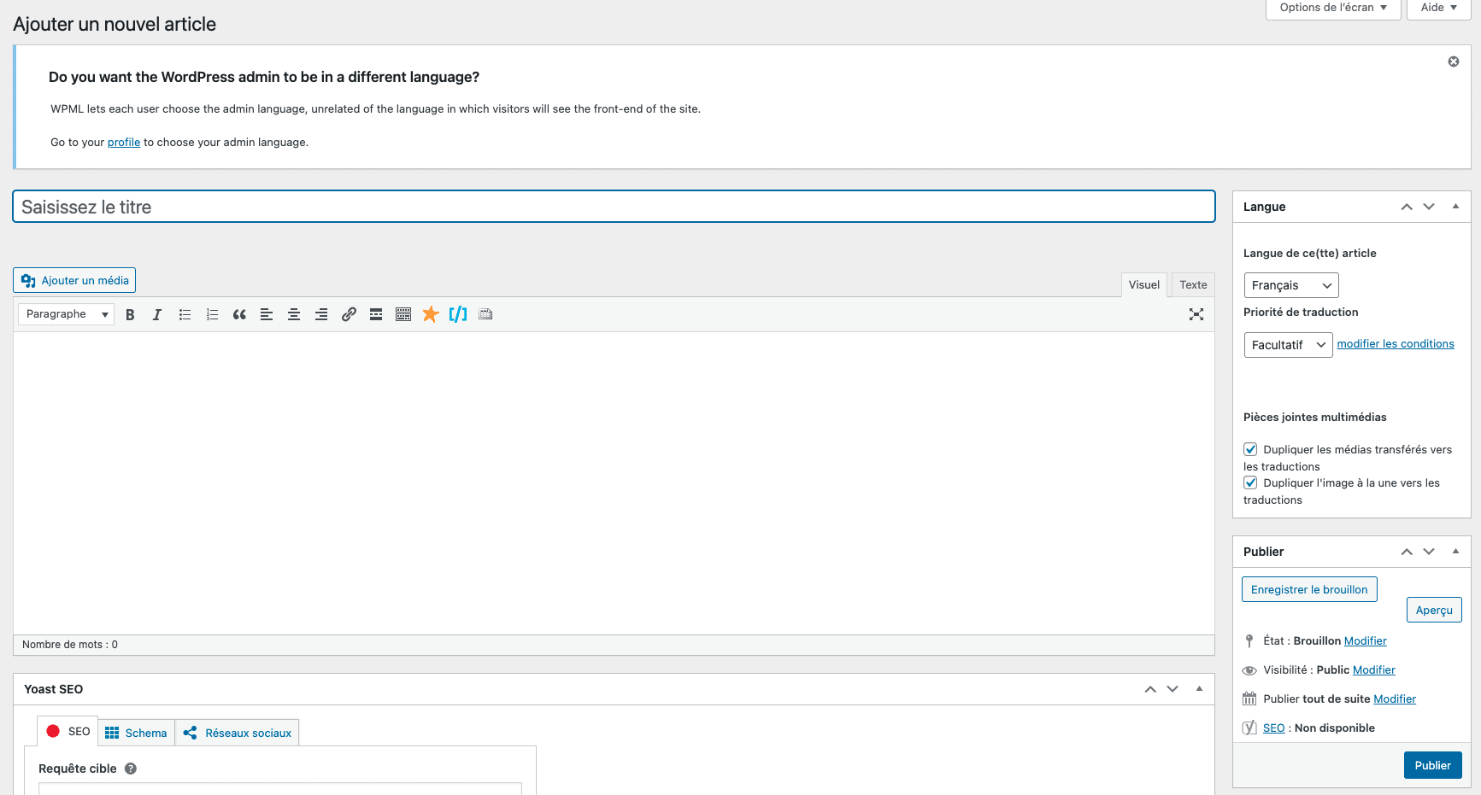Align text left
The width and height of the screenshot is (1481, 795).
coord(267,314)
